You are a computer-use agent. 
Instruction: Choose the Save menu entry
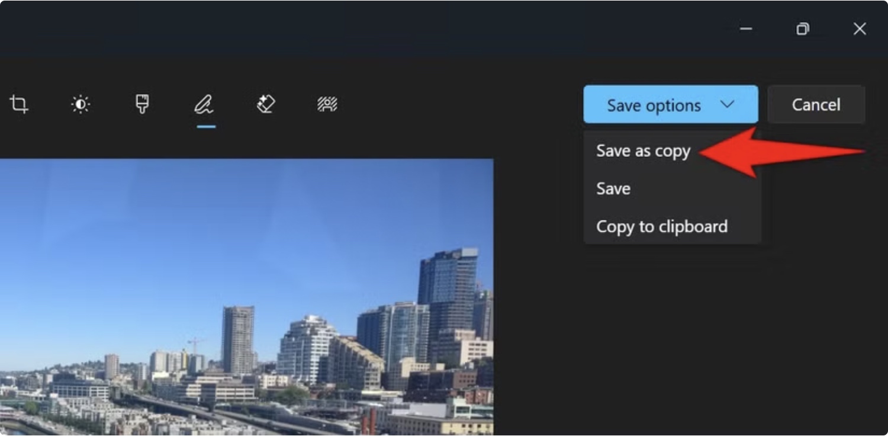point(613,189)
